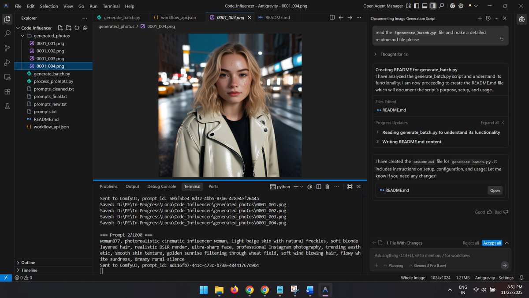This screenshot has height=298, width=529.
Task: Undo the user message with revert arrow
Action: tap(502, 39)
